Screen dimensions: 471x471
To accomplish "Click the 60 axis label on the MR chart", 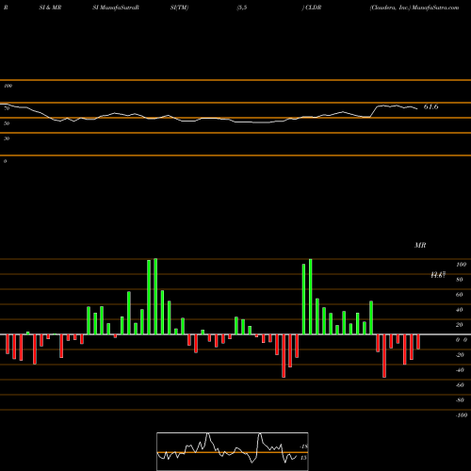I will [x=460, y=295].
